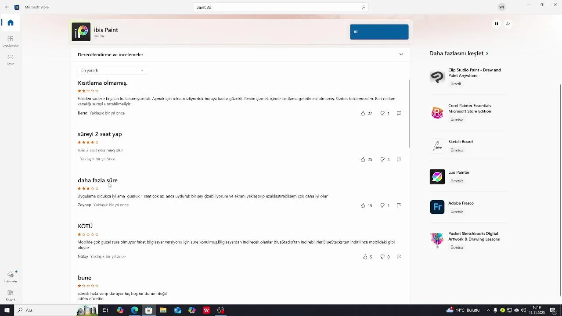Select reviewer name Gülay
Viewport: 562px width, 316px height.
(83, 256)
